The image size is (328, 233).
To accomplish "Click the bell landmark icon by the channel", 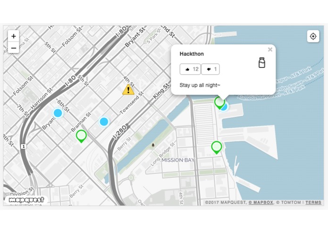I will [x=153, y=145].
